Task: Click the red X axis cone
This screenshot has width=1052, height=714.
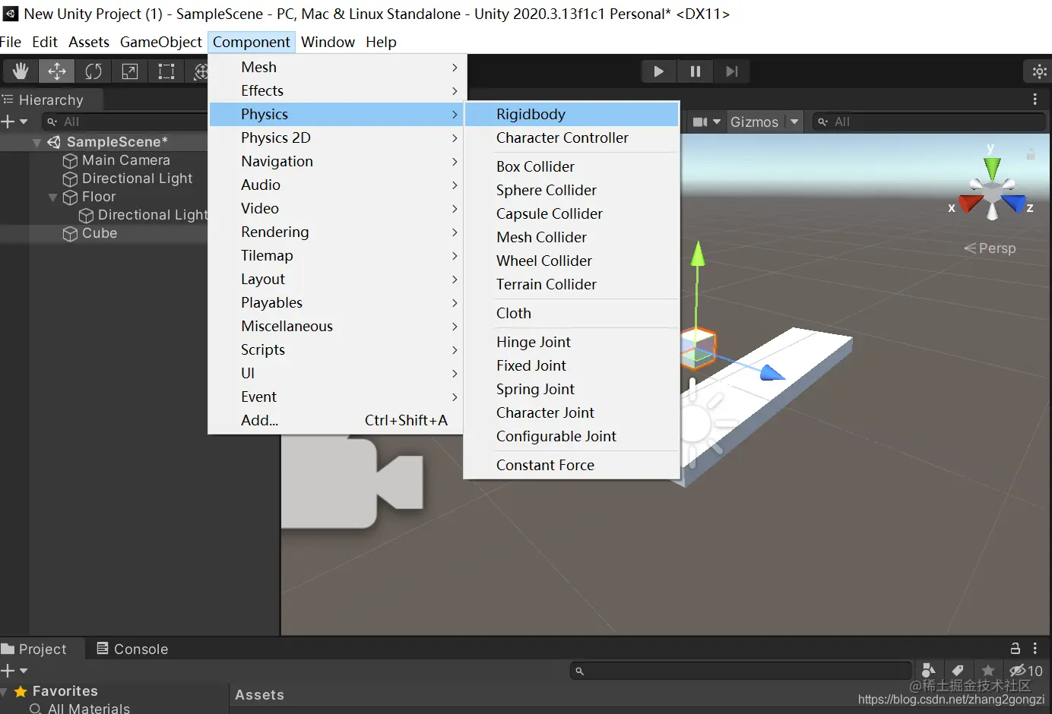Action: pos(971,203)
